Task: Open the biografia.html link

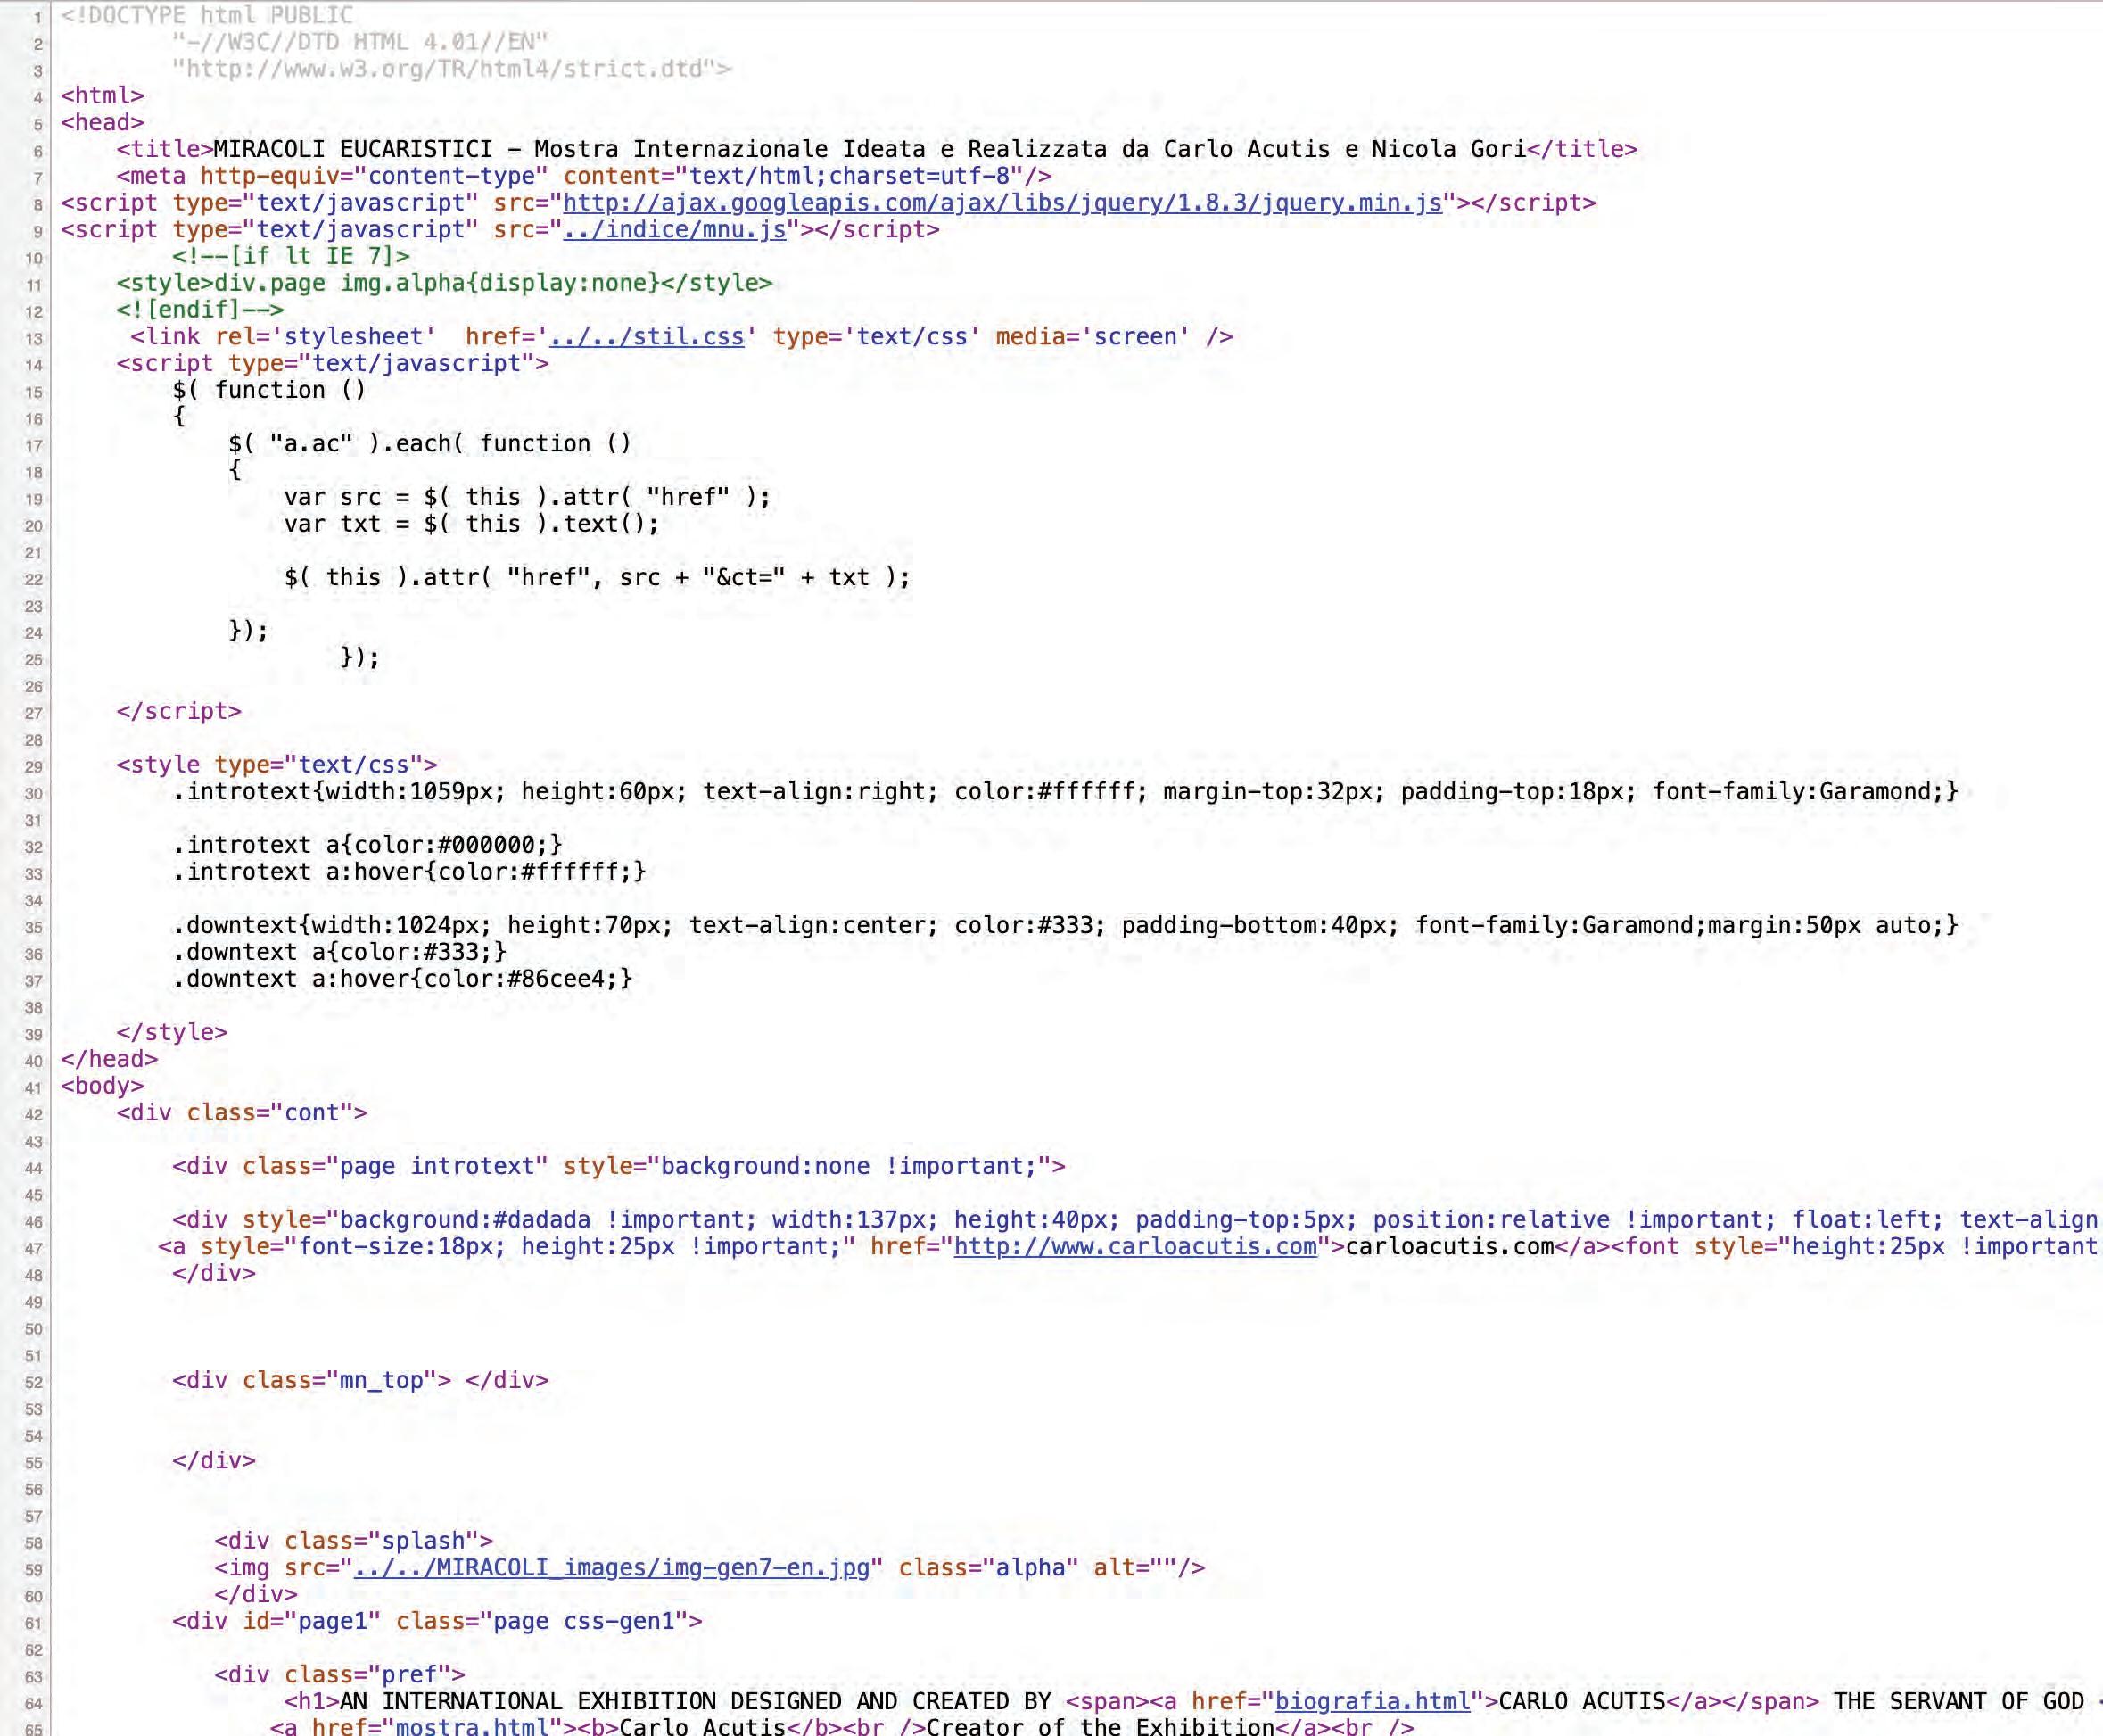Action: (x=1372, y=1701)
